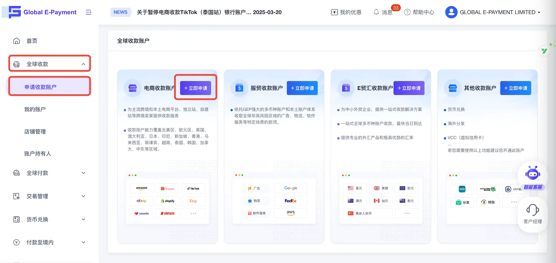The image size is (556, 263).
Task: Click the Google logo tile
Action: (x=291, y=188)
